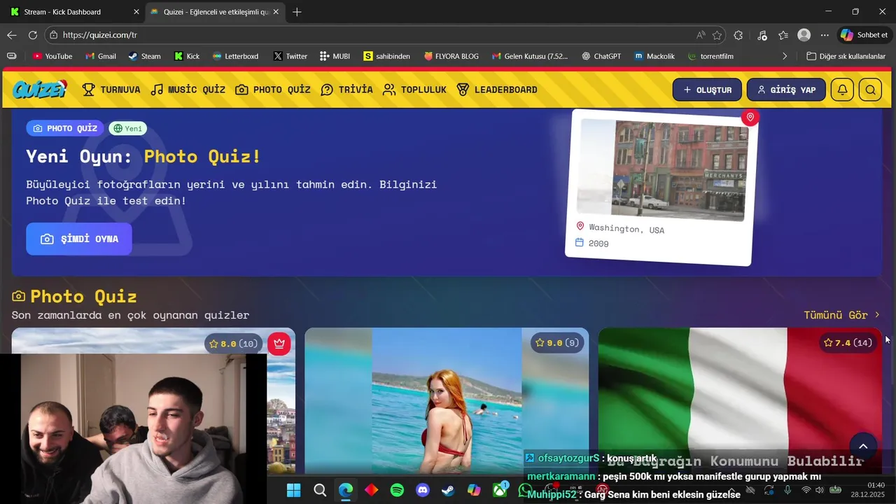The image size is (896, 504).
Task: Click the PHOTO QUIZ badge in banner
Action: [65, 128]
